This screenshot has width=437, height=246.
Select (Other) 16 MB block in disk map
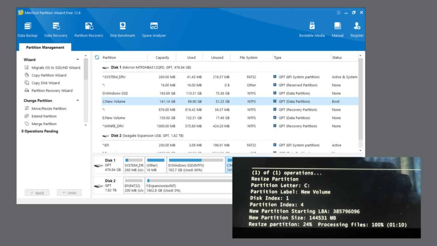tap(156, 165)
